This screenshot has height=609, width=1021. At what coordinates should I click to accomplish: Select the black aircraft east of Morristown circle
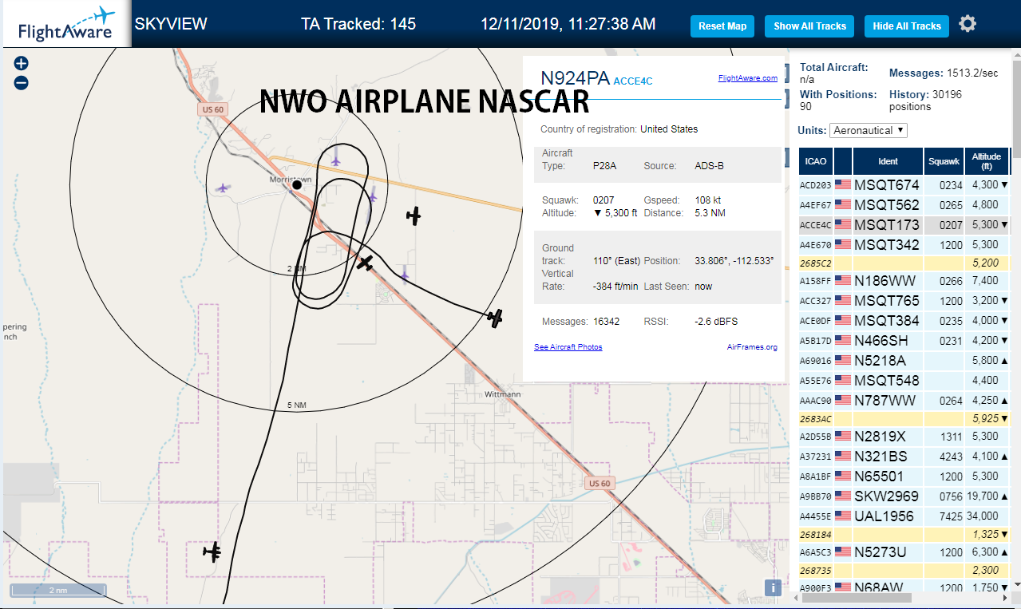[x=414, y=214]
